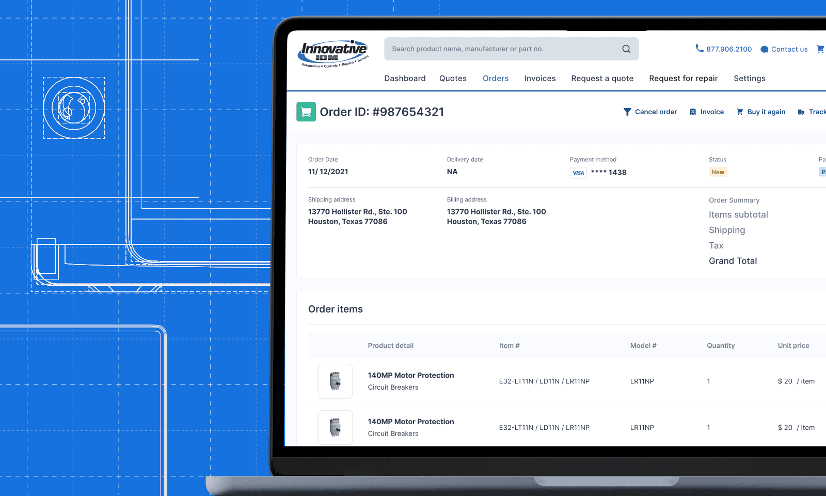Click the VISA card icon
The width and height of the screenshot is (826, 496).
click(x=578, y=173)
